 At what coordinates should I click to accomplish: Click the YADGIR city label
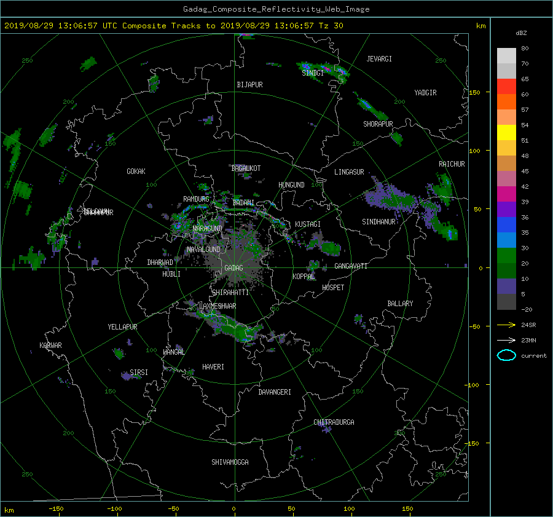[425, 93]
